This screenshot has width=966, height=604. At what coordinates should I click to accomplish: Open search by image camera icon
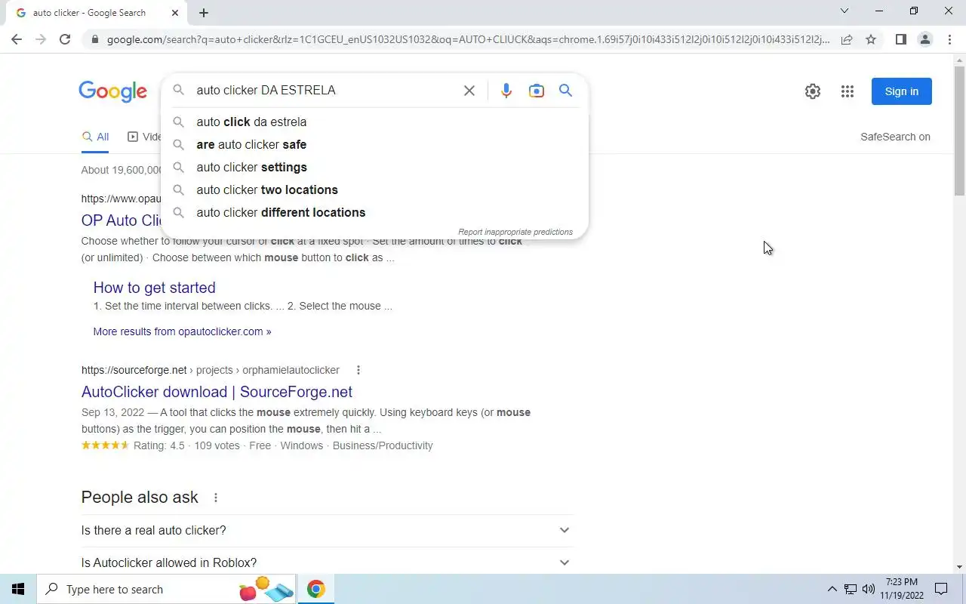[537, 91]
